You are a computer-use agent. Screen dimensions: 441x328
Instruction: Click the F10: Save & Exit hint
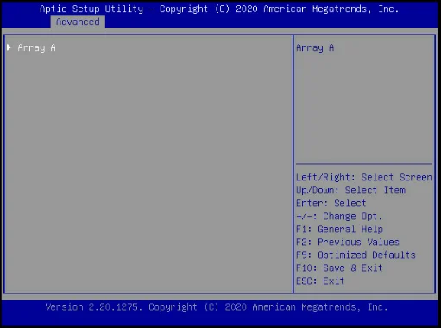click(339, 268)
